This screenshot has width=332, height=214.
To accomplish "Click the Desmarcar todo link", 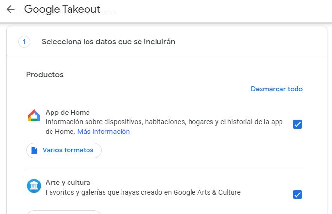I will point(277,89).
